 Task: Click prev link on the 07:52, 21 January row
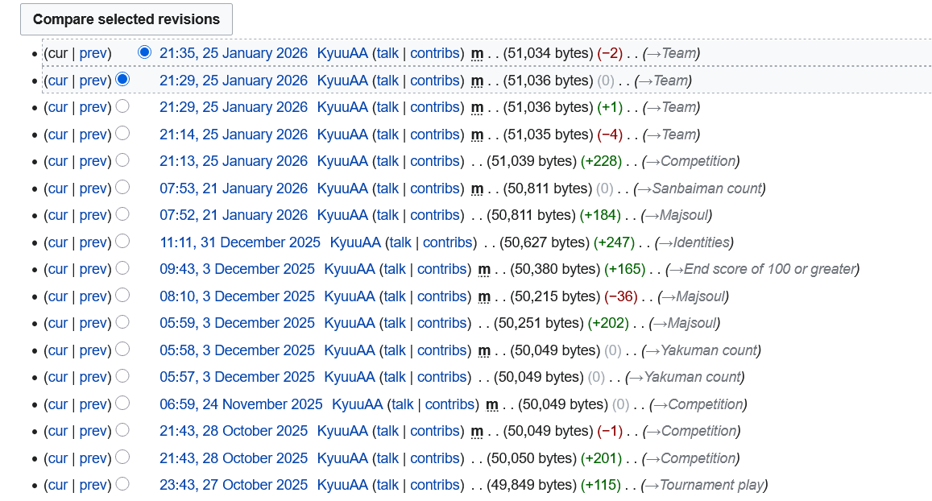pos(93,216)
